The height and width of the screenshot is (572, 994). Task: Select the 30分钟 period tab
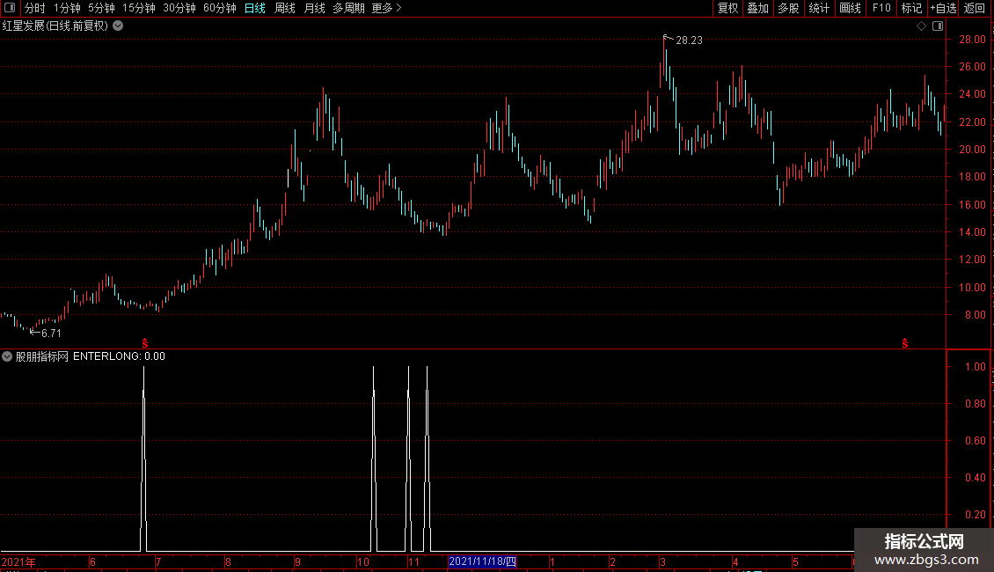click(x=179, y=8)
